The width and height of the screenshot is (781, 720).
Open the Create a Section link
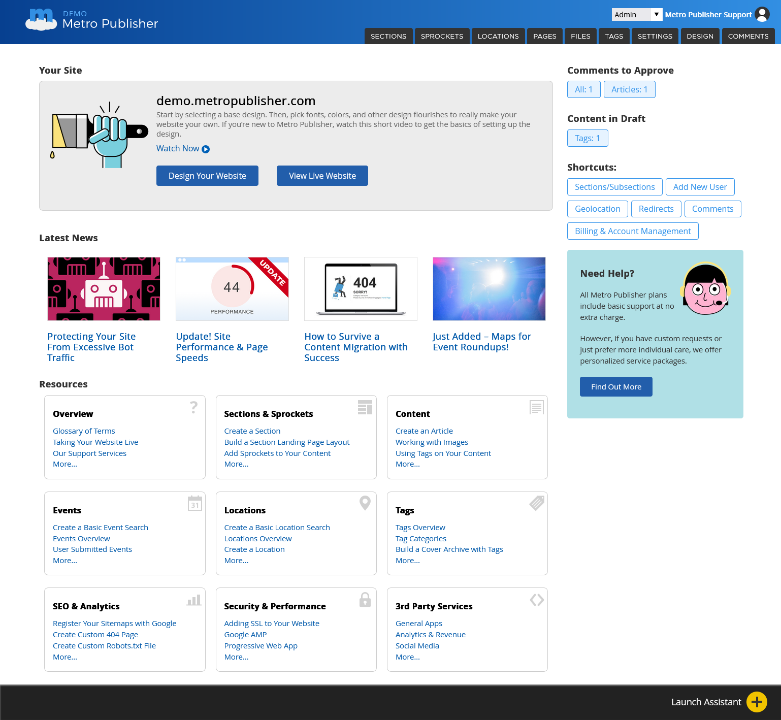pyautogui.click(x=252, y=431)
